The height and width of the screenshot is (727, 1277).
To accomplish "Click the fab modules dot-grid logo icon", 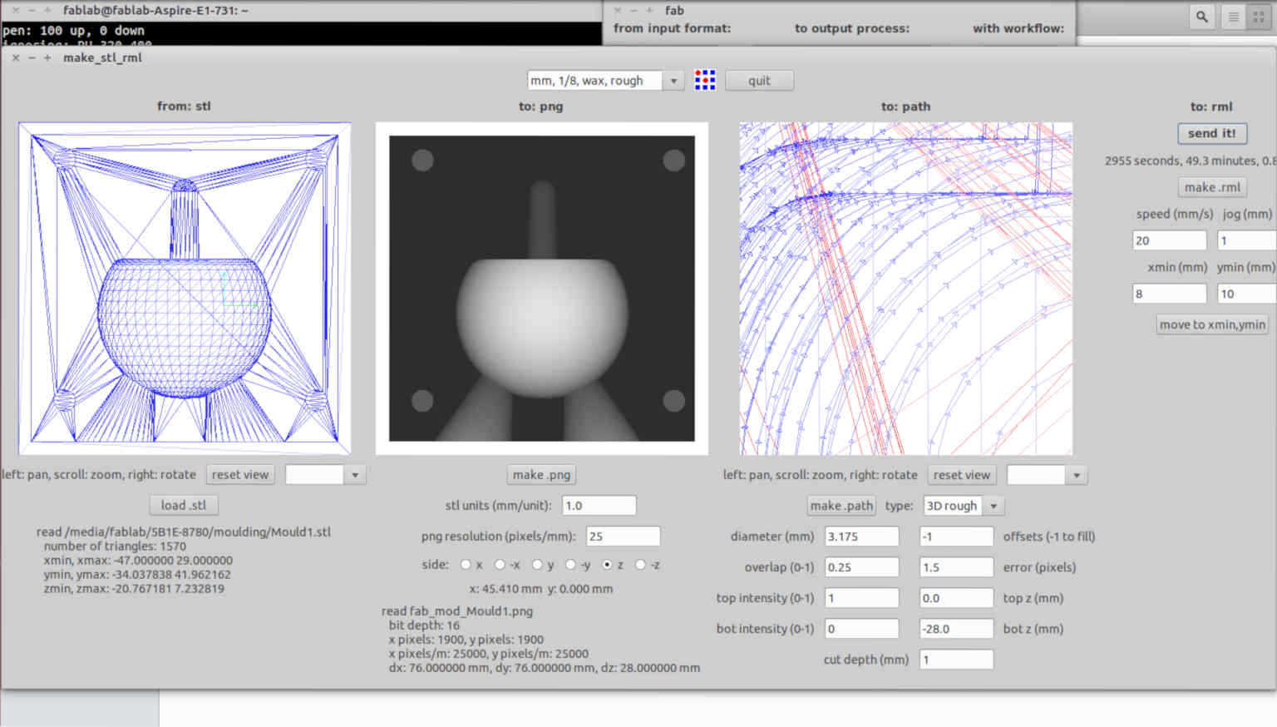I will pyautogui.click(x=705, y=81).
